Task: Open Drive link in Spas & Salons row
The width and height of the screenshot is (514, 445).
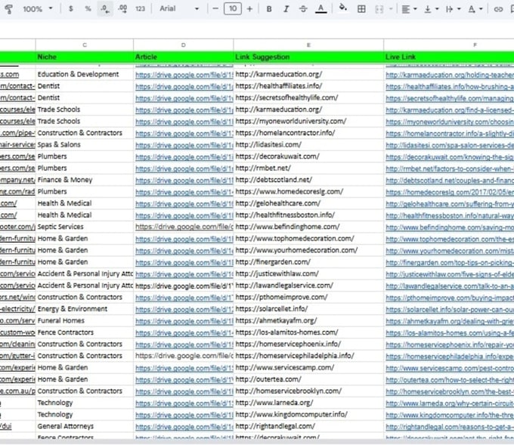Action: point(184,146)
